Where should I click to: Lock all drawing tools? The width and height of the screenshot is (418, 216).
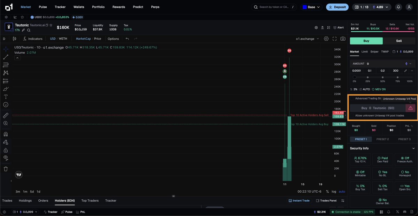click(6, 150)
